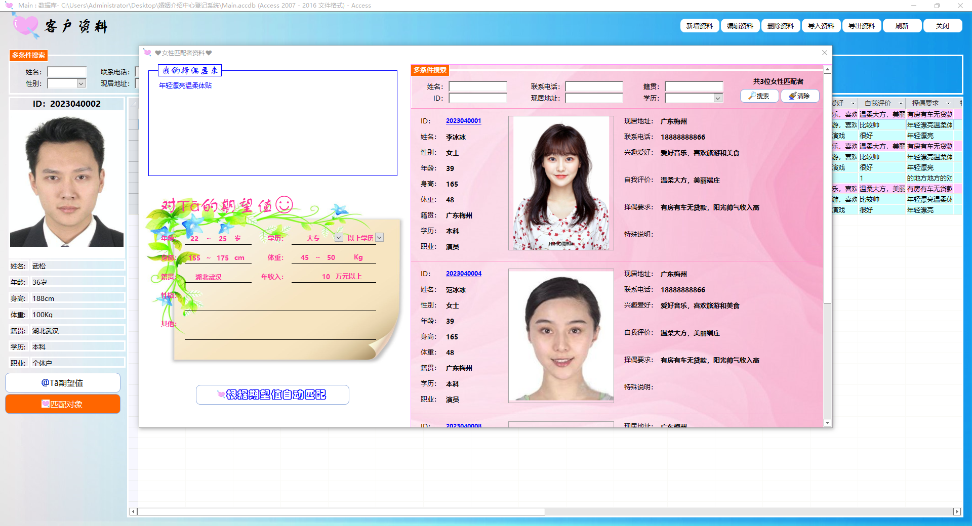This screenshot has width=972, height=526.
Task: Click the dialog vertical scrollbar thumb
Action: click(827, 188)
